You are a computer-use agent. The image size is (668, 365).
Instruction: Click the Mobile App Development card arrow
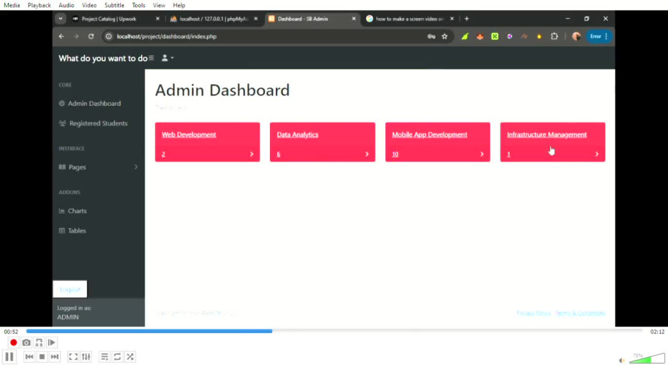tap(482, 154)
